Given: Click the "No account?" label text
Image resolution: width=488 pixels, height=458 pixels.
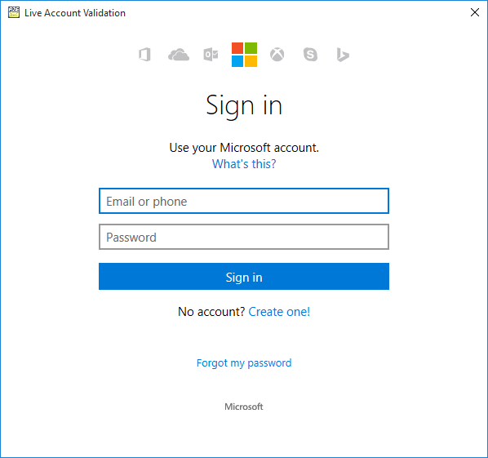Looking at the screenshot, I should (x=211, y=312).
